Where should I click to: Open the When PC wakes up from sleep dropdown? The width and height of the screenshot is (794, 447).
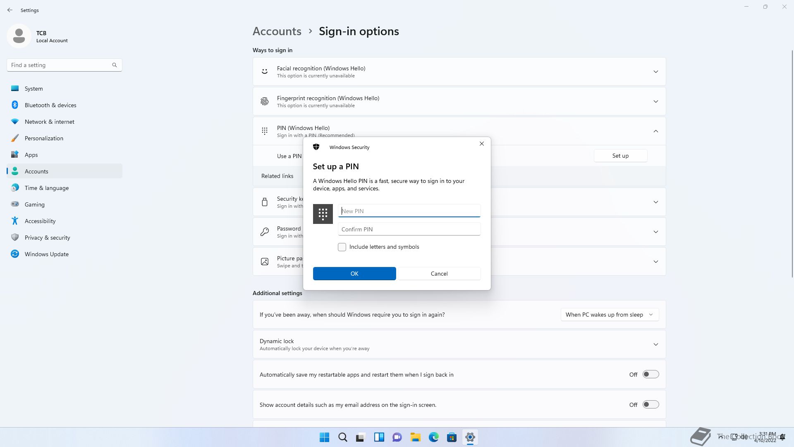point(610,315)
